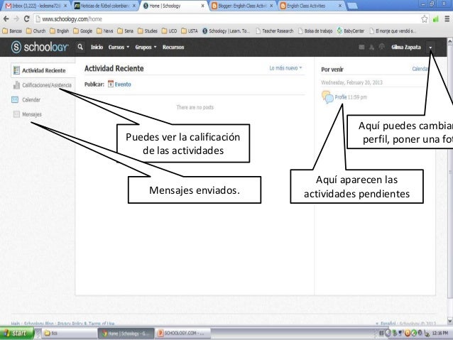Switch to the Gmail Inbox tab
Image resolution: width=453 pixels, height=340 pixels.
click(x=36, y=6)
